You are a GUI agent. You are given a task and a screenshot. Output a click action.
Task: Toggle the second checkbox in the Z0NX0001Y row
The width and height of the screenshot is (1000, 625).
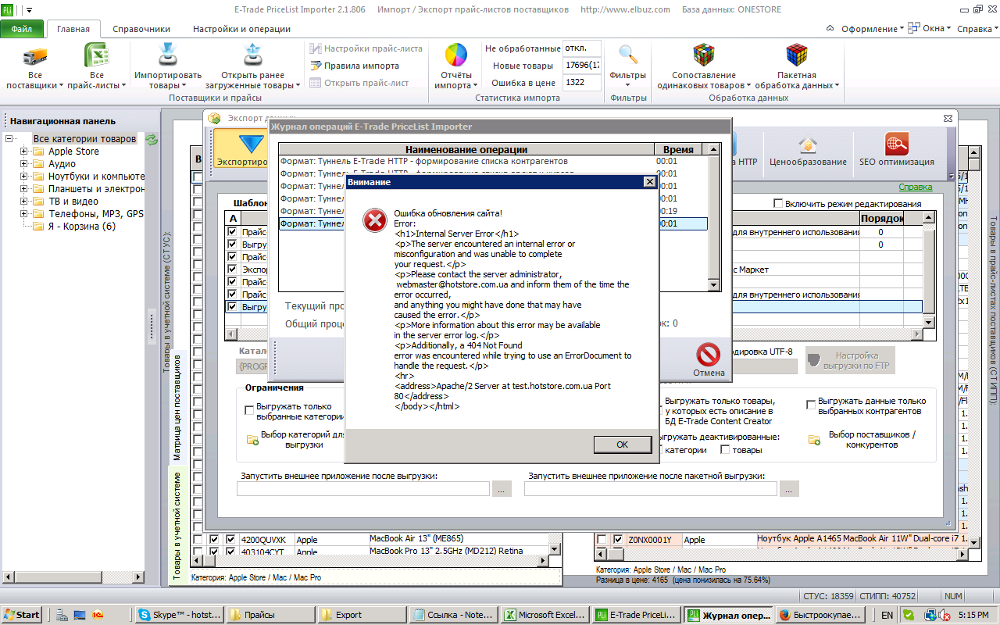point(618,540)
